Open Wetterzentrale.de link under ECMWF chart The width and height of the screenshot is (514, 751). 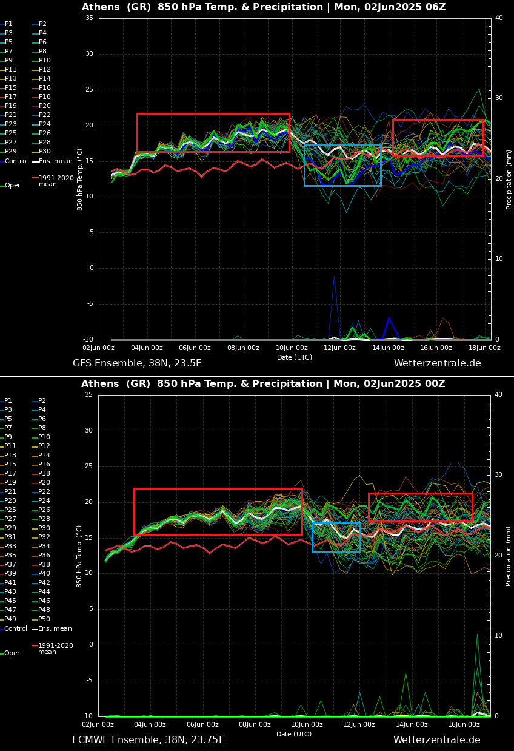(436, 740)
